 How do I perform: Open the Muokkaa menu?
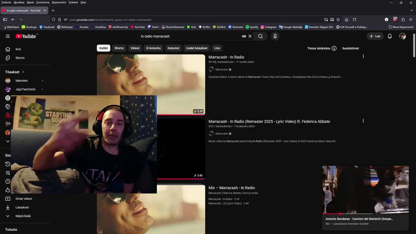19,2
